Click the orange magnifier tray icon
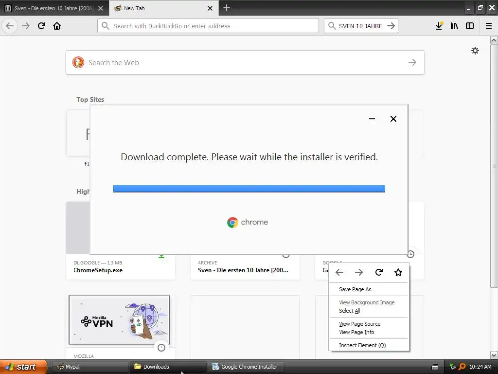Image resolution: width=498 pixels, height=374 pixels. point(462,367)
